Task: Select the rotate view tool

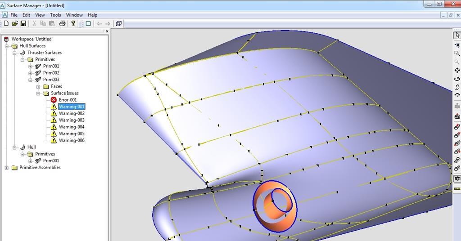Action: pyautogui.click(x=457, y=79)
